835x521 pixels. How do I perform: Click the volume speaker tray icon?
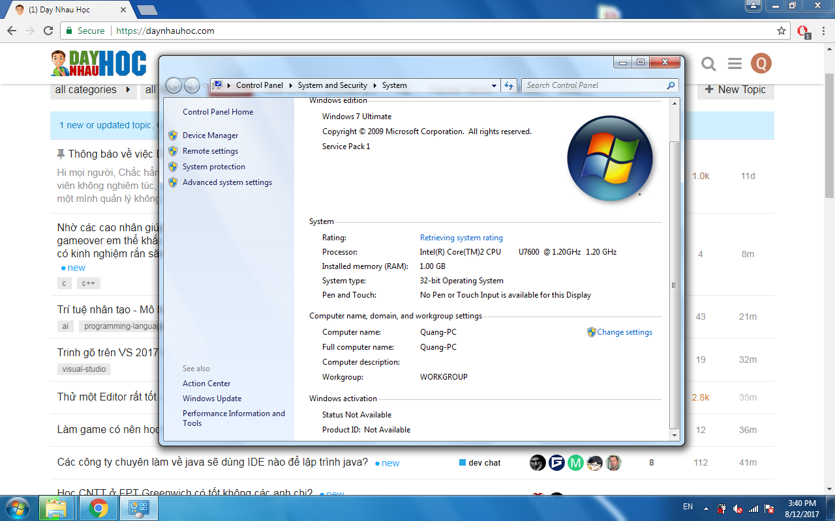pos(738,509)
